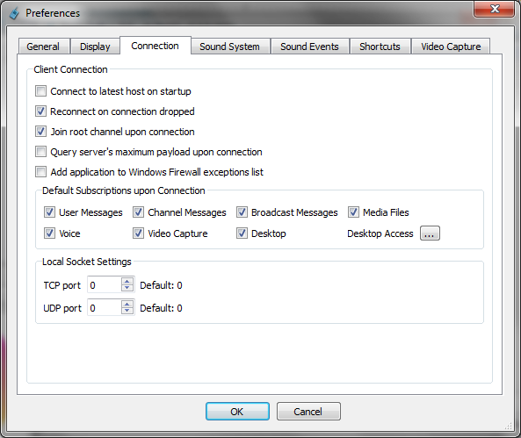Untick Broadcast Messages subscription
This screenshot has width=521, height=438.
pyautogui.click(x=242, y=212)
